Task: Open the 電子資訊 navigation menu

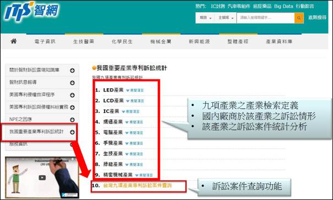Action: click(45, 42)
